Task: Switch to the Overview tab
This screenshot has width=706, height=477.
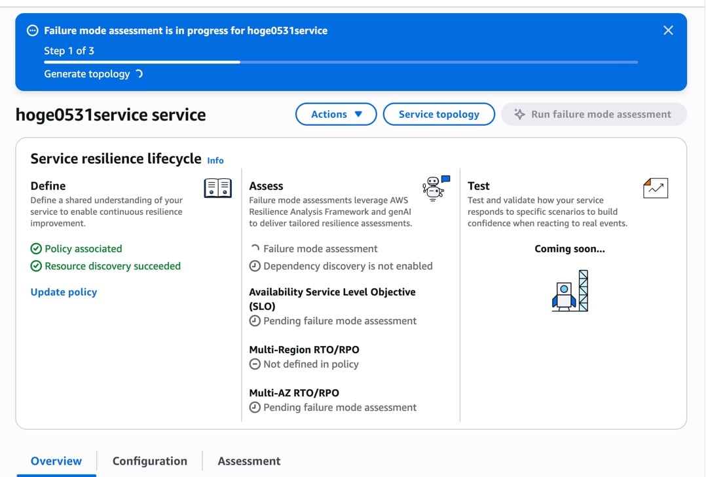Action: pyautogui.click(x=56, y=461)
